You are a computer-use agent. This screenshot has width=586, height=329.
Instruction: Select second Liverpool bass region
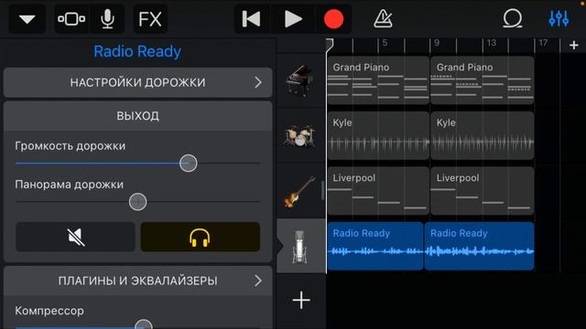(483, 191)
